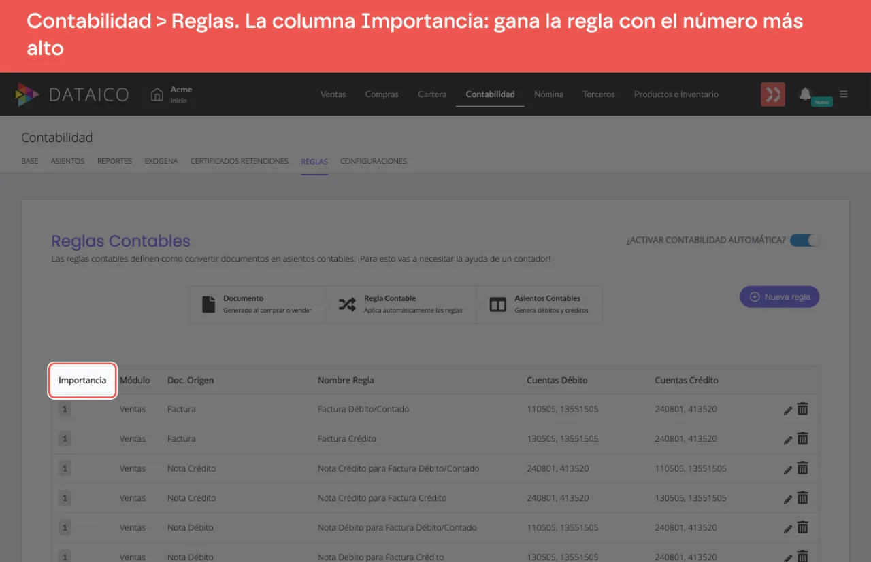Click the Doc. Origen column header
The width and height of the screenshot is (871, 562).
pos(191,380)
